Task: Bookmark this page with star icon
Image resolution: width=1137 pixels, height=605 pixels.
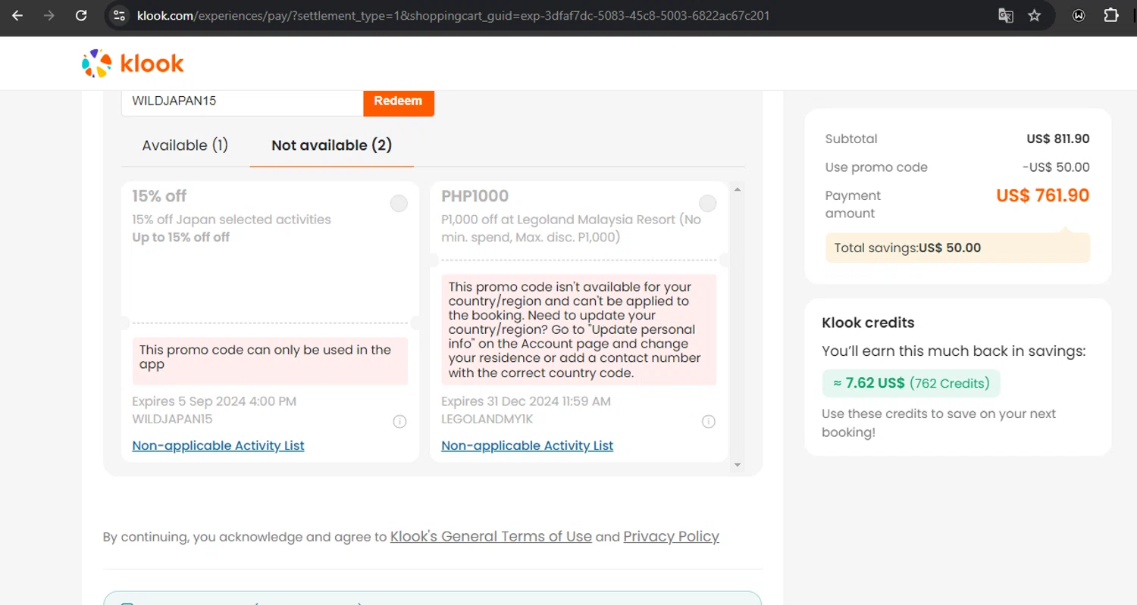Action: pyautogui.click(x=1035, y=15)
